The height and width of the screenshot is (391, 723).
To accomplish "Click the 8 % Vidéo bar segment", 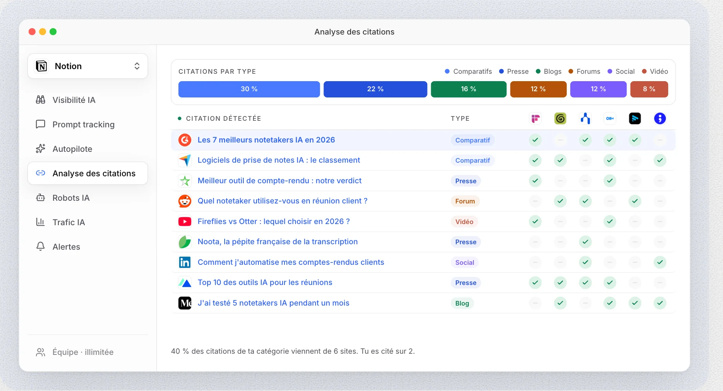I will (x=649, y=89).
